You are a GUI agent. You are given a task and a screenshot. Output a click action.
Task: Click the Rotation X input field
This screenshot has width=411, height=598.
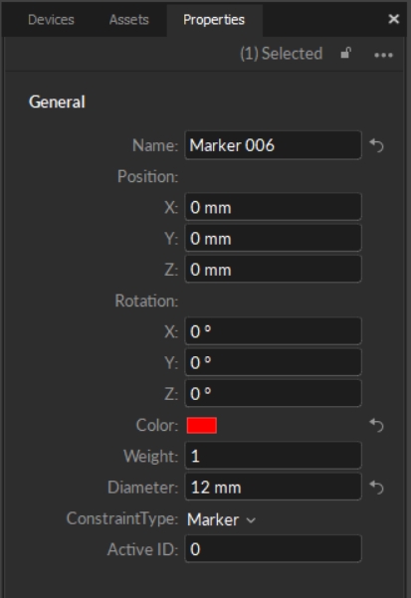tap(273, 331)
